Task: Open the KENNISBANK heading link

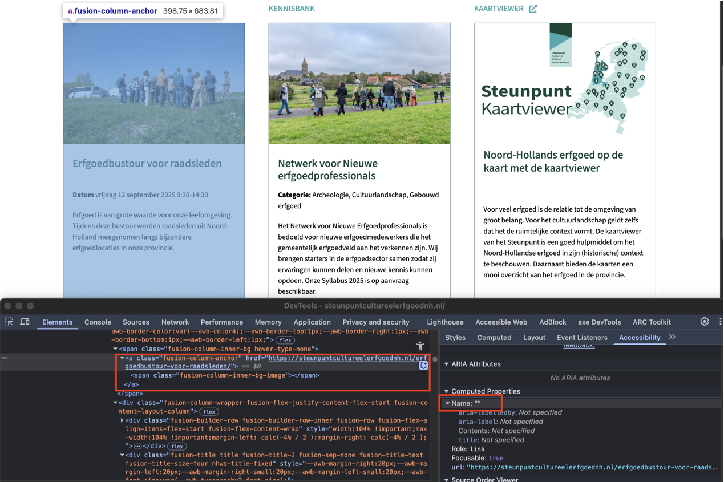Action: point(292,9)
